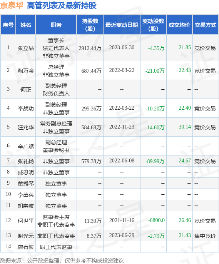219x264 pixels.
Task: Click the position 总经理 for 鞠万金
Action: pyautogui.click(x=56, y=67)
